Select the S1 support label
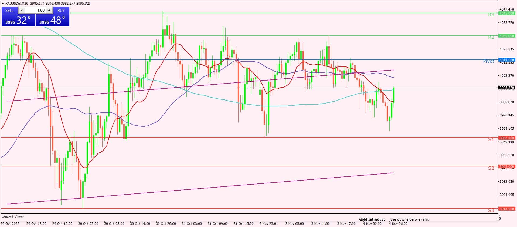This screenshot has height=227, width=517. pyautogui.click(x=491, y=139)
